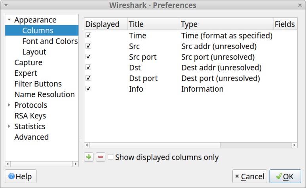Expand the Protocols tree node
This screenshot has height=188, width=306.
point(9,105)
